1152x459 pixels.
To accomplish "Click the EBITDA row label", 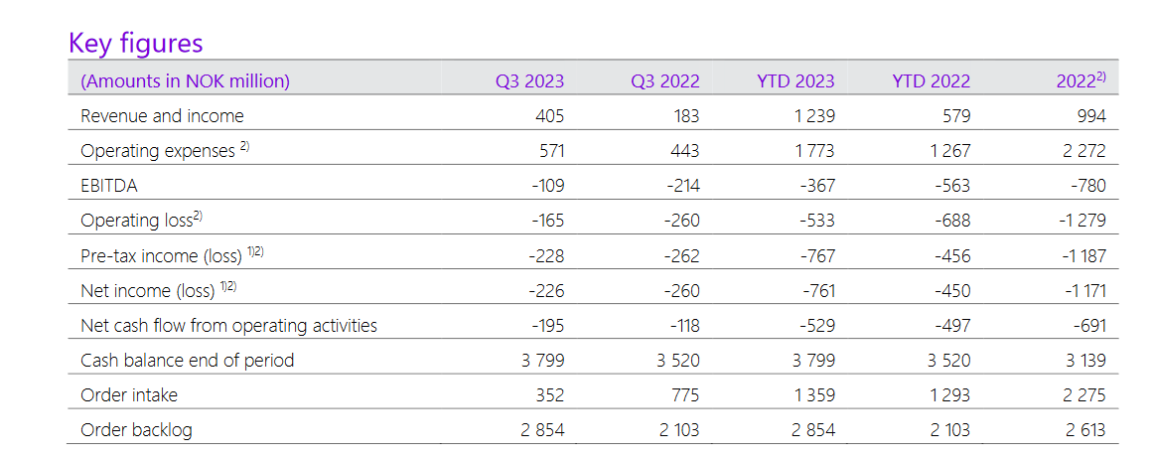I will click(109, 186).
